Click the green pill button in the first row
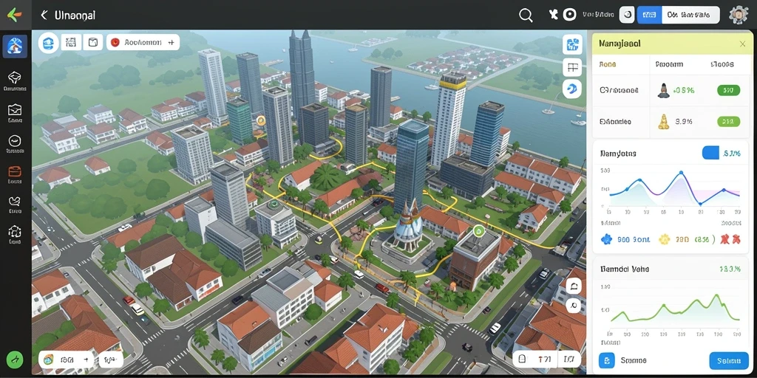The image size is (757, 378). tap(728, 90)
